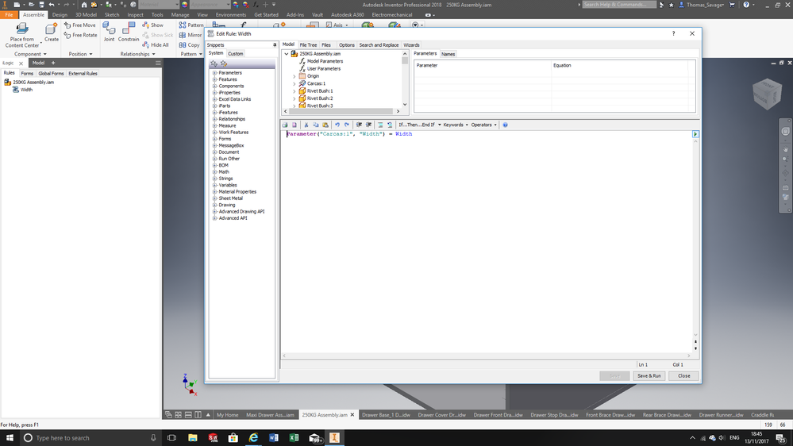Click the Comment lines icon in rule editor
This screenshot has height=446, width=793.
380,125
